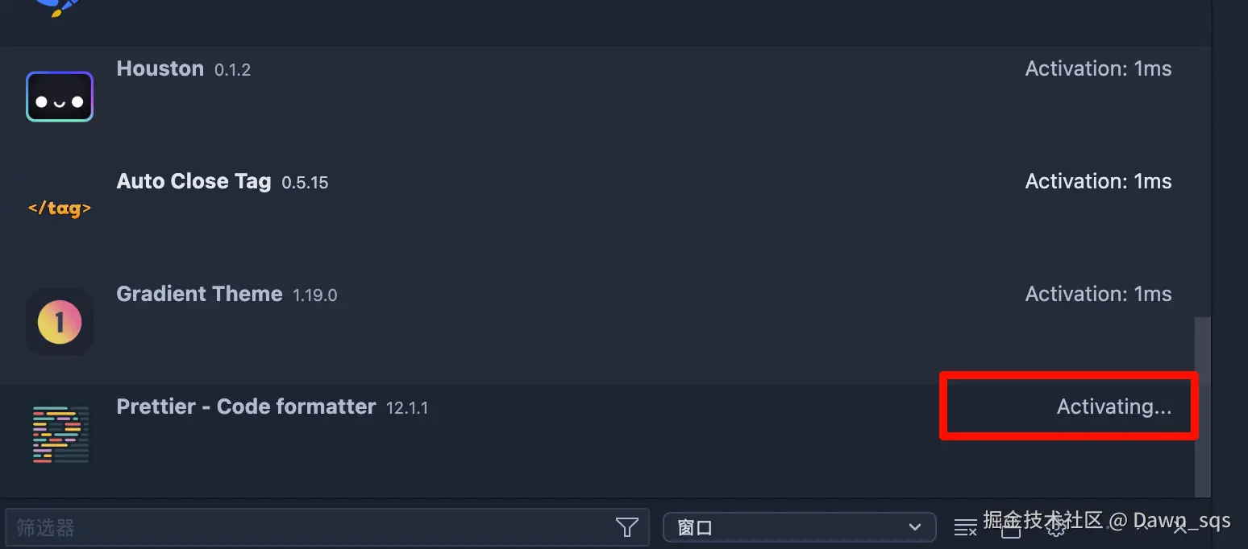Click the vertical scrollbar thumb
Screen dimensions: 1248x549
(1202, 407)
